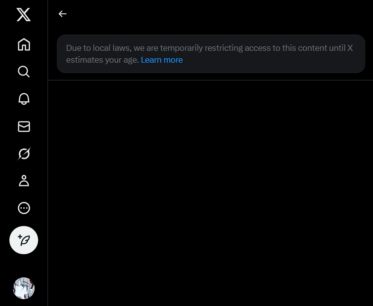
Task: Open the More circle menu icon
Action: click(24, 208)
